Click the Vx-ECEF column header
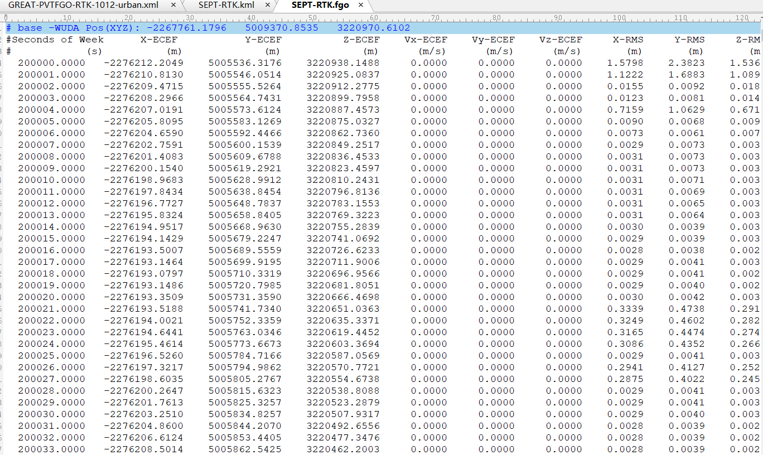The height and width of the screenshot is (455, 763). [x=426, y=40]
